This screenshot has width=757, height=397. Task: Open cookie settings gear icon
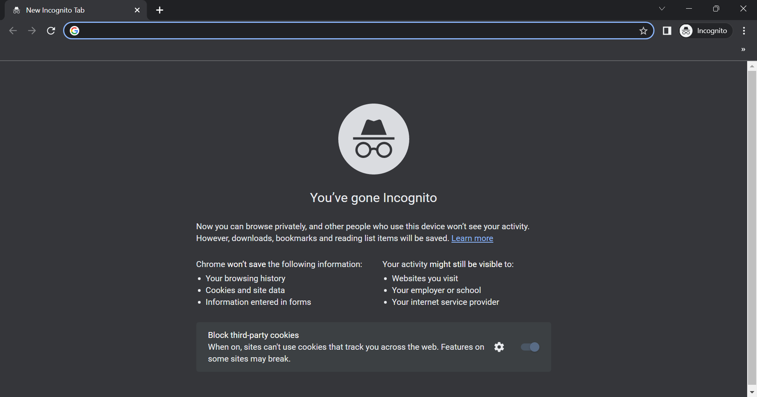click(x=499, y=347)
